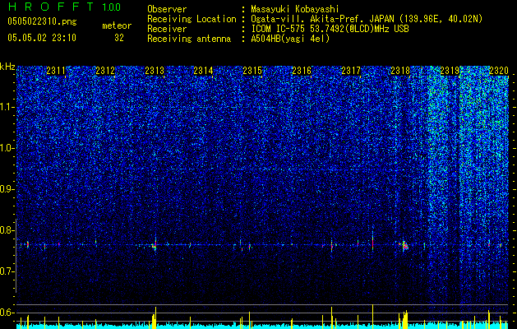The width and height of the screenshot is (517, 329).
Task: Click the Receiving antenna label
Action: [189, 39]
